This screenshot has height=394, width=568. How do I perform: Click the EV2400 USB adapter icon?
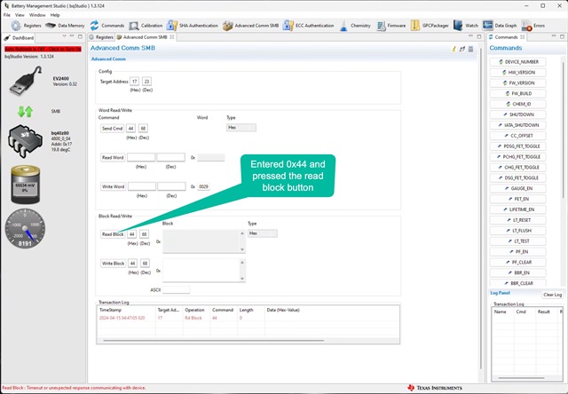[26, 81]
